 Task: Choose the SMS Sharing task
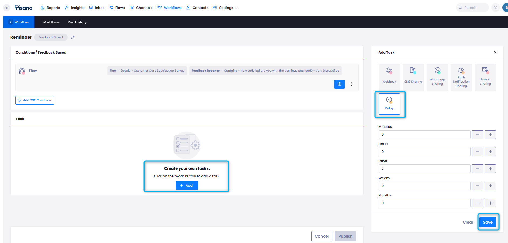click(x=413, y=77)
